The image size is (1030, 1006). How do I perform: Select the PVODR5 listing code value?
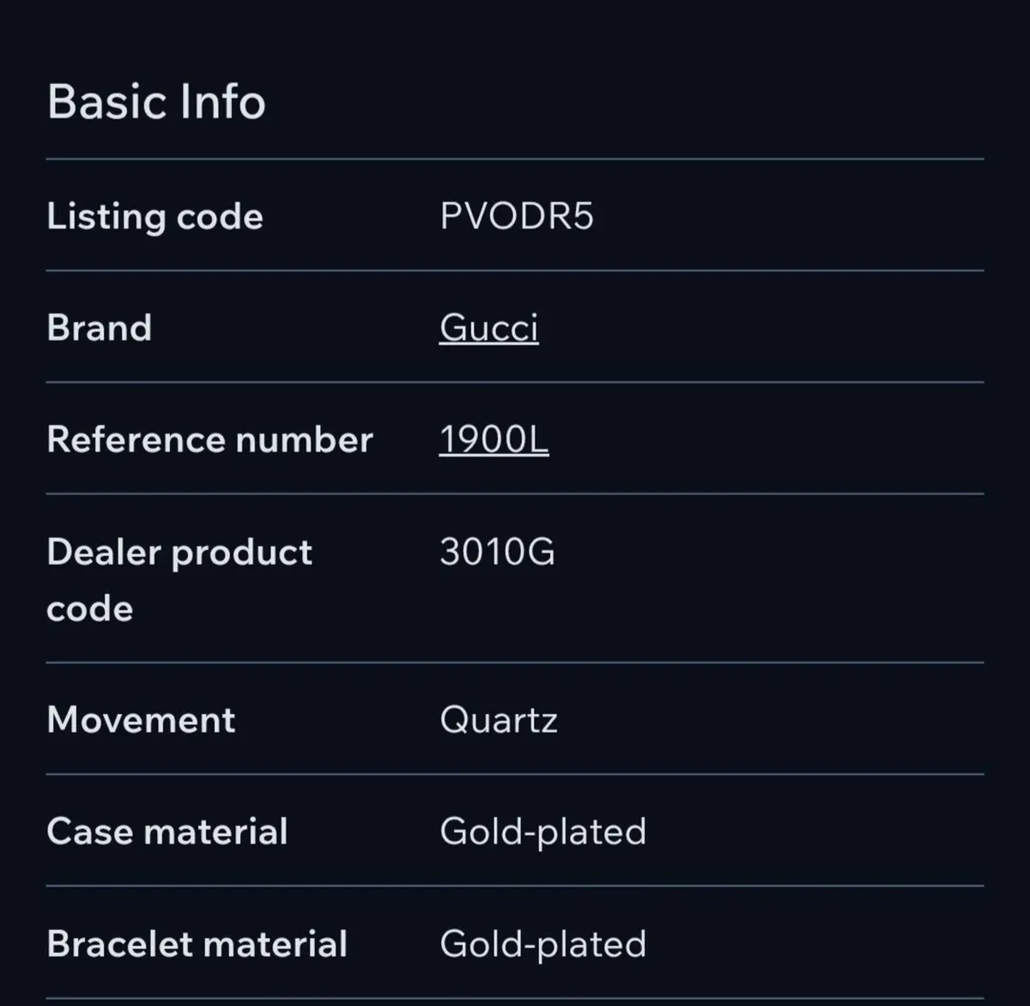(516, 216)
